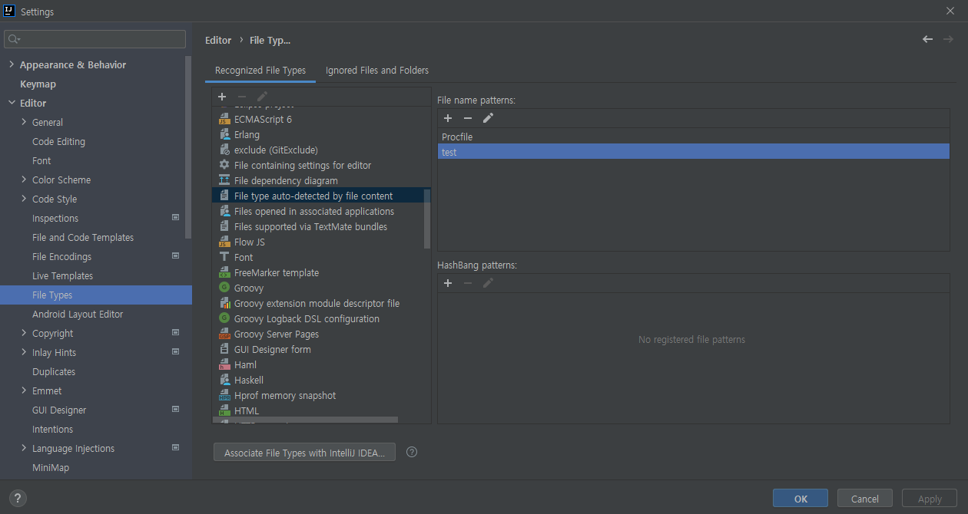Expand the Language Injections node

point(24,448)
